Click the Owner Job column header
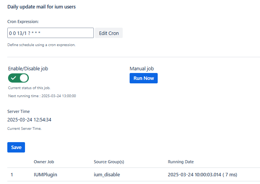The height and width of the screenshot is (184, 260). 47,162
